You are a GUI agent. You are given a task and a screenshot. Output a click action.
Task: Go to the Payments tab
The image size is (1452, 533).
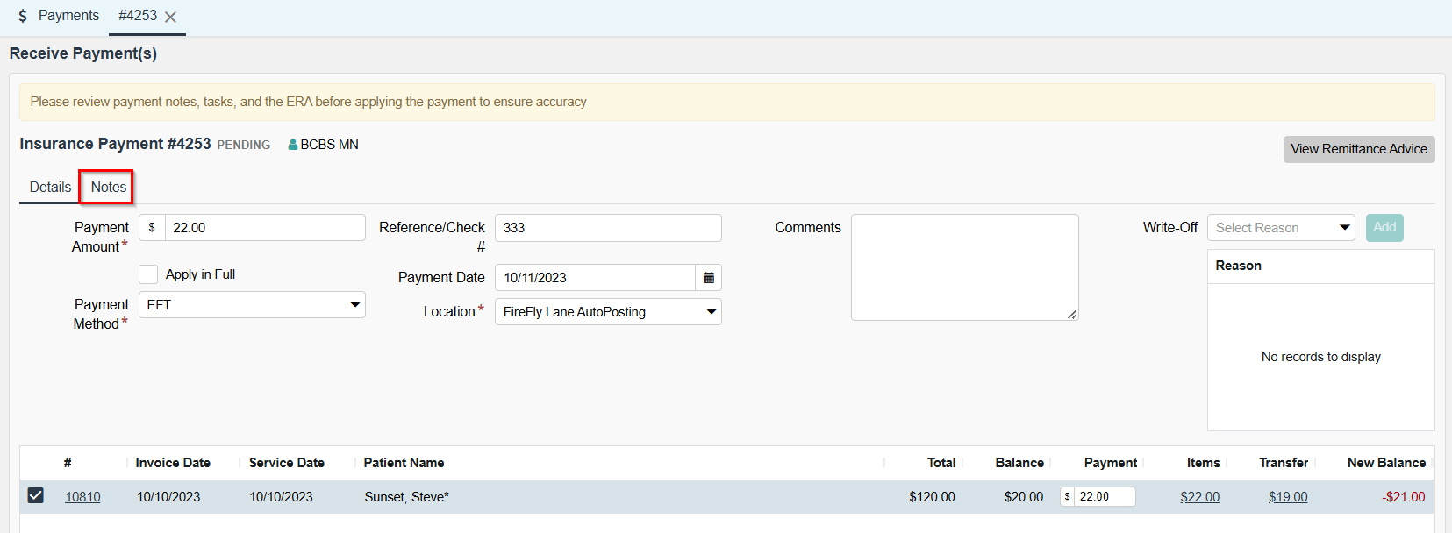click(x=68, y=16)
